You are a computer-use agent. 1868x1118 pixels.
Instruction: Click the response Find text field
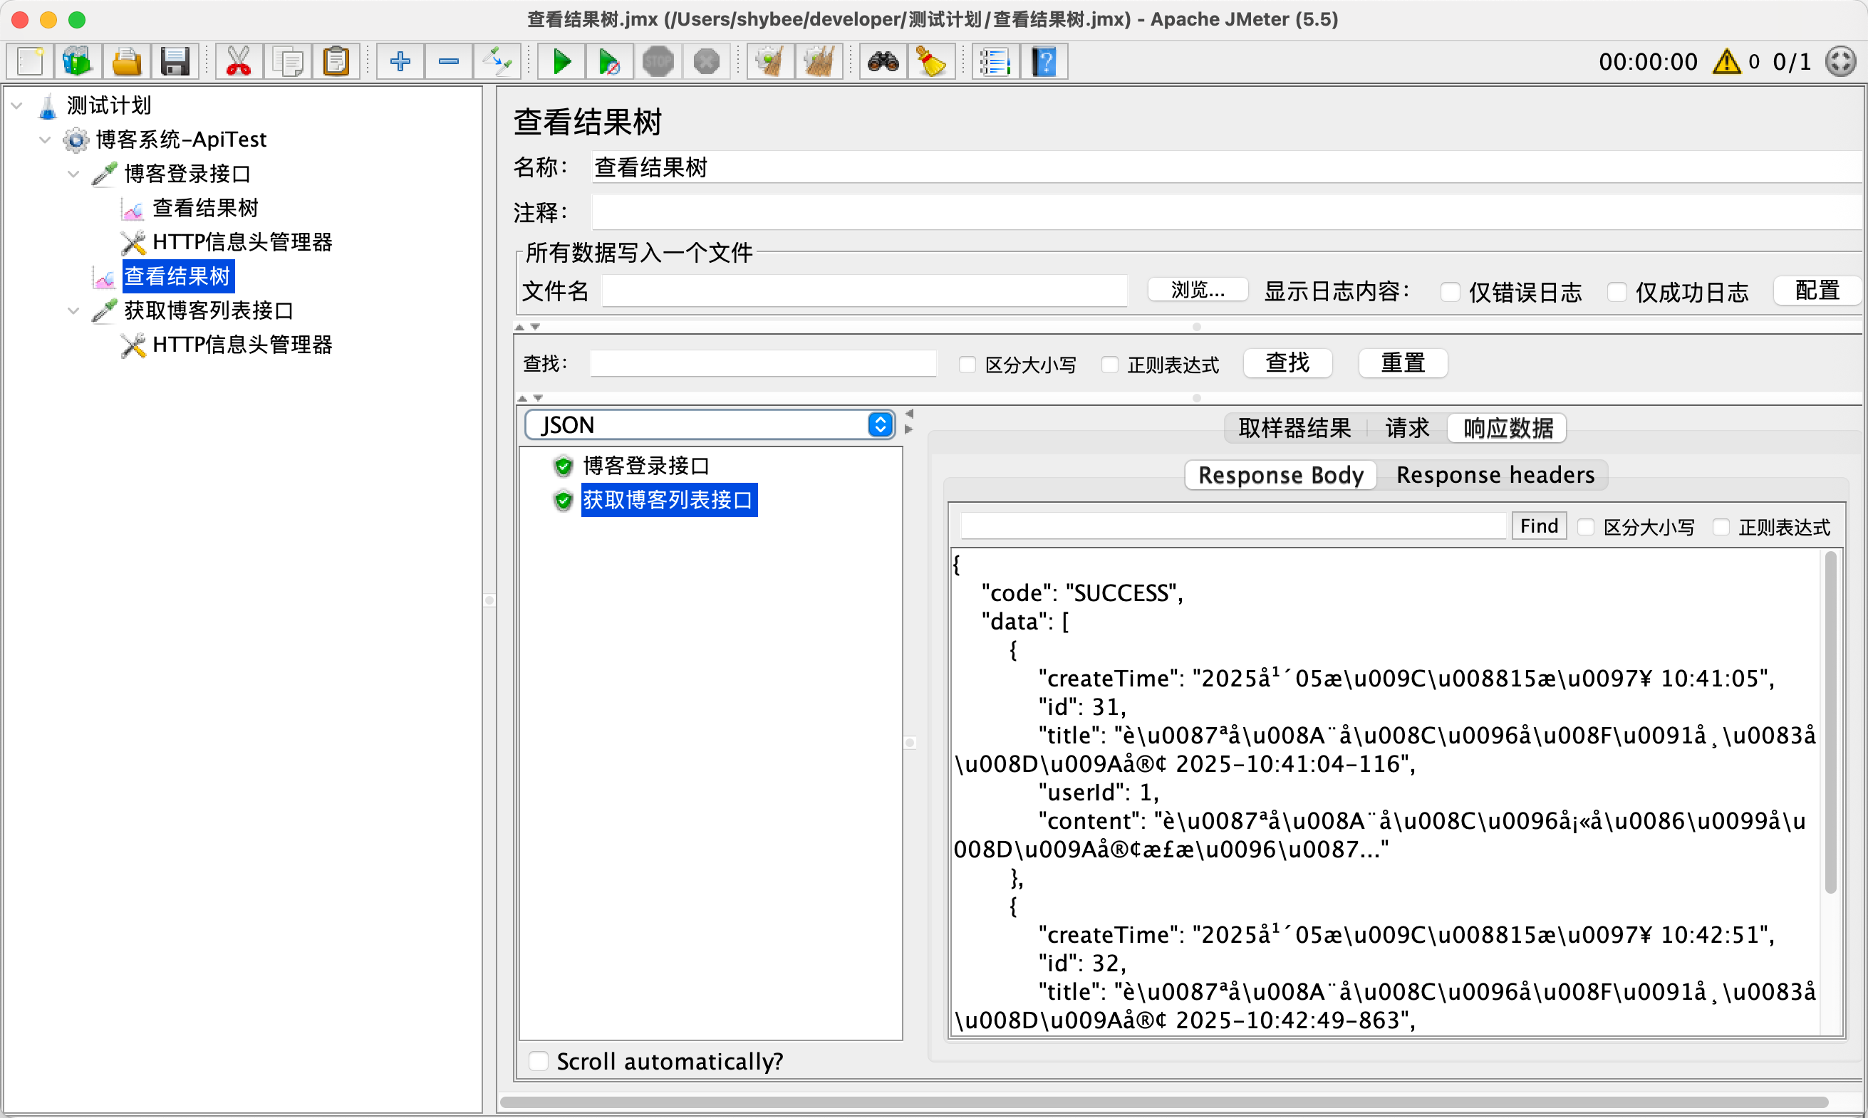point(1233,526)
